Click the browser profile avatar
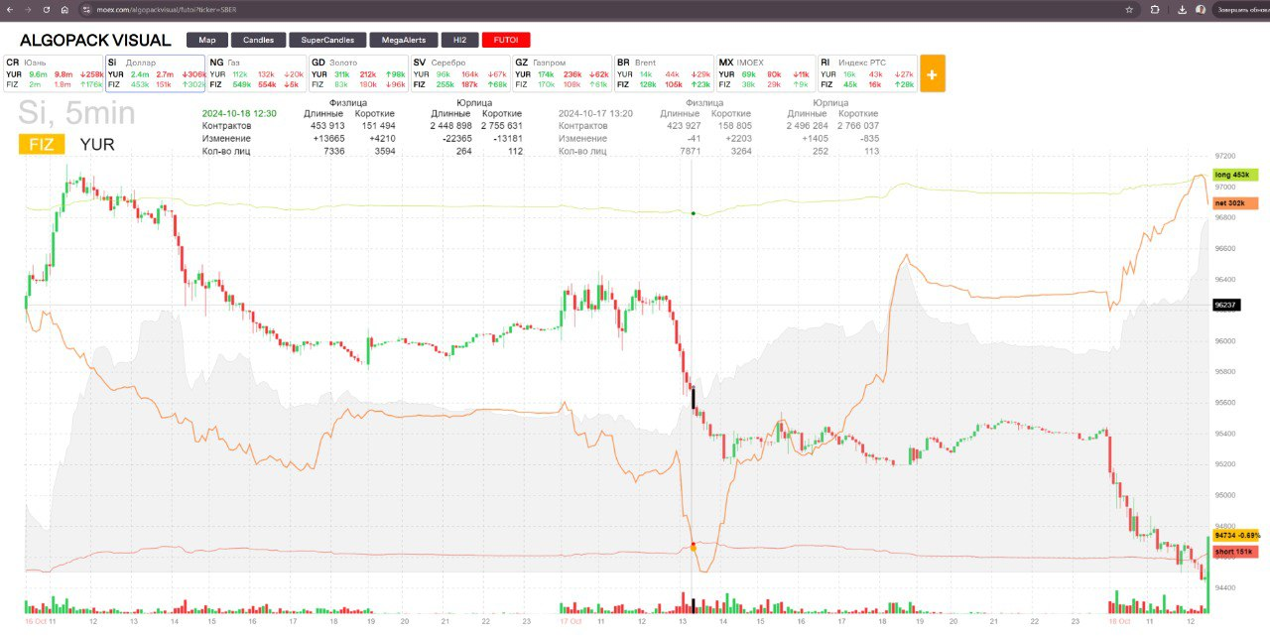 click(1201, 9)
